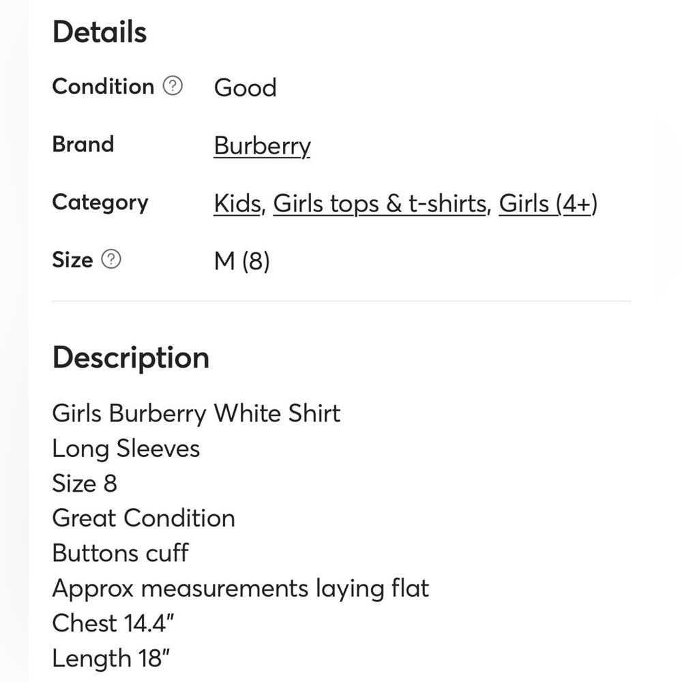Click the Great Condition description line
The width and height of the screenshot is (682, 682).
pos(143,518)
